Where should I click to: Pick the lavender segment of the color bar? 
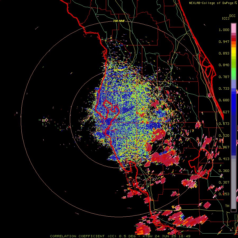234,84
